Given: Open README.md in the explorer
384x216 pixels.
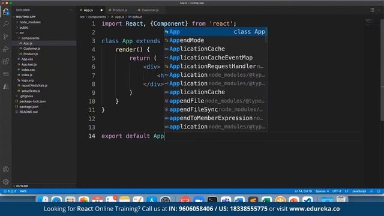Looking at the screenshot, I should 44,112.
